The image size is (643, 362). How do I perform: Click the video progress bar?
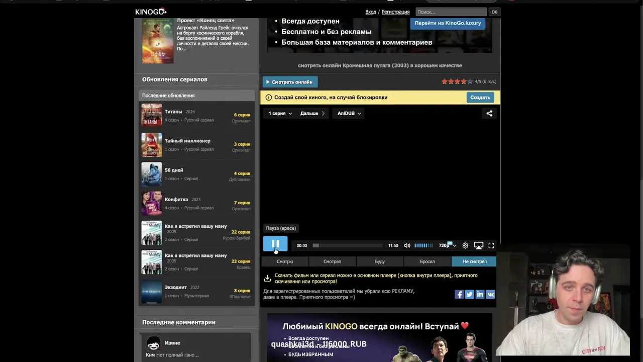point(347,245)
